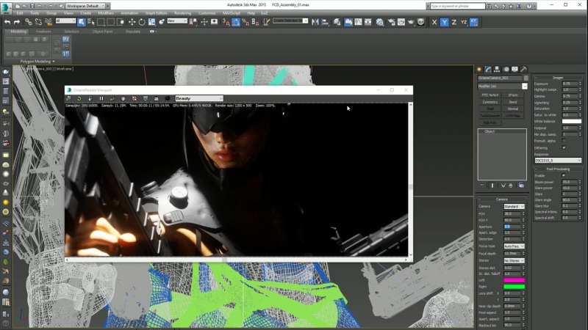Click the Aperture value field
The width and height of the screenshot is (588, 330).
click(x=512, y=227)
